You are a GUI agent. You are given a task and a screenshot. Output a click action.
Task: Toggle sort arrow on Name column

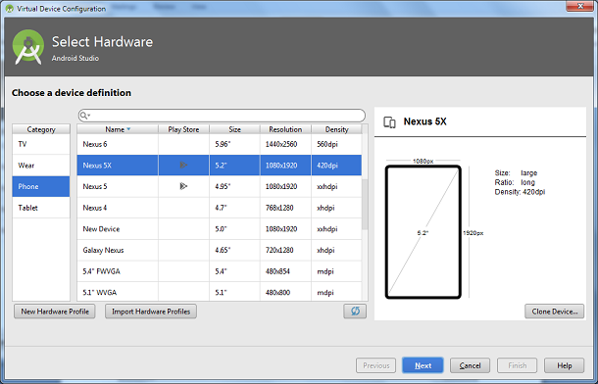pyautogui.click(x=128, y=129)
